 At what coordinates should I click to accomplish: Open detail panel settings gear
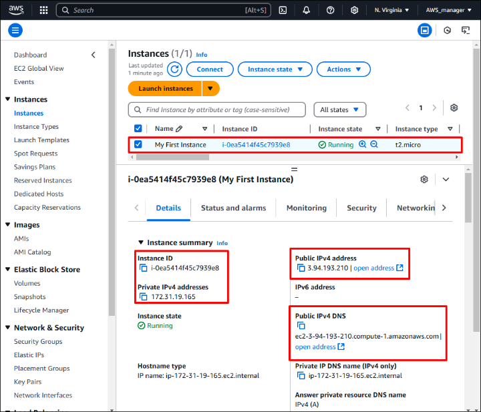point(424,180)
